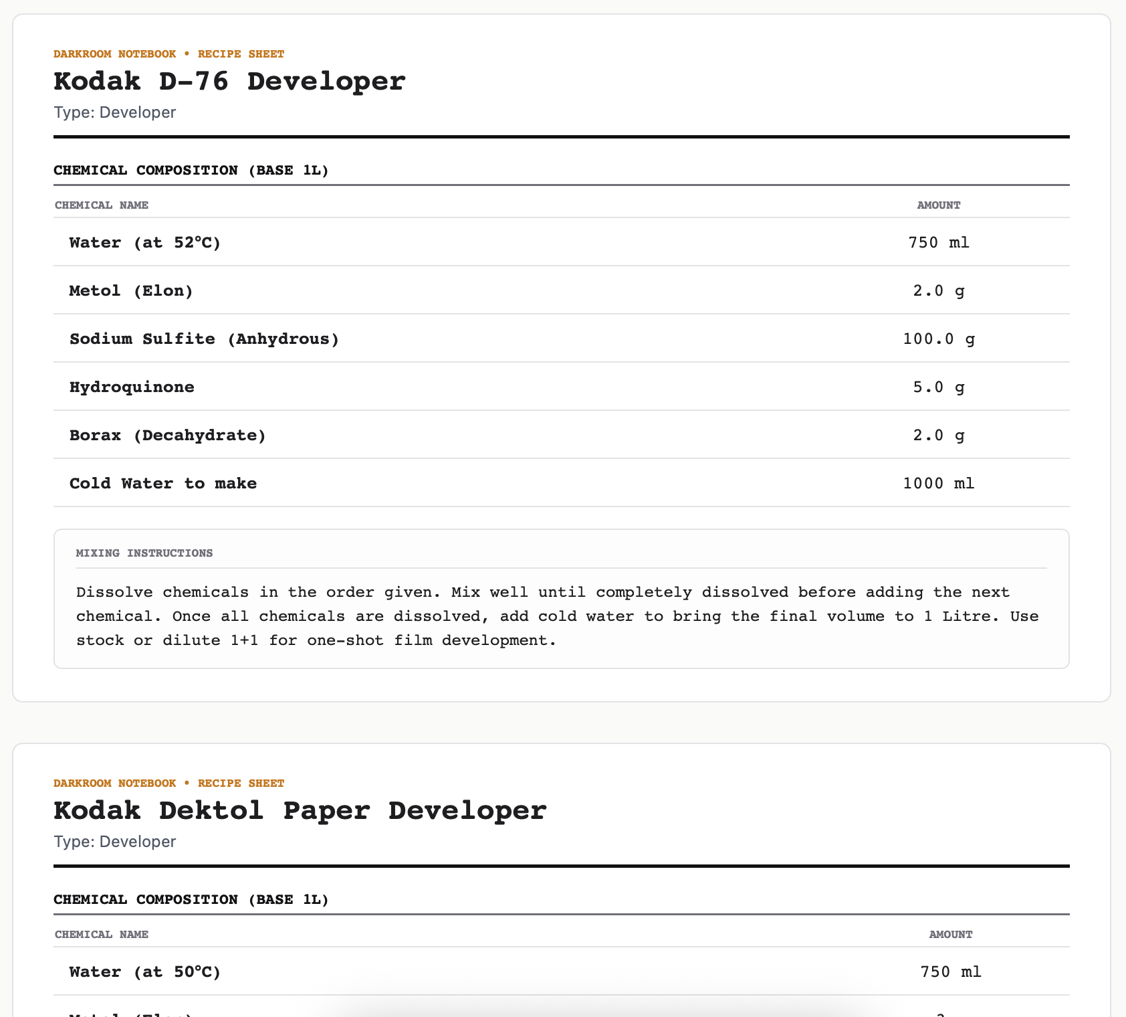Click the Hydroquinone chemical name
The image size is (1126, 1017).
coord(132,387)
